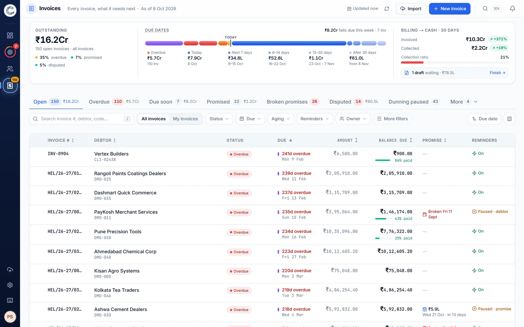Select the All invoices segment
The width and height of the screenshot is (524, 327).
click(x=154, y=119)
